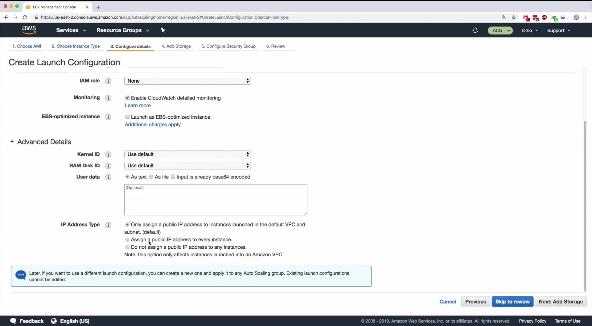Switch to the Add Storage step tab

176,46
